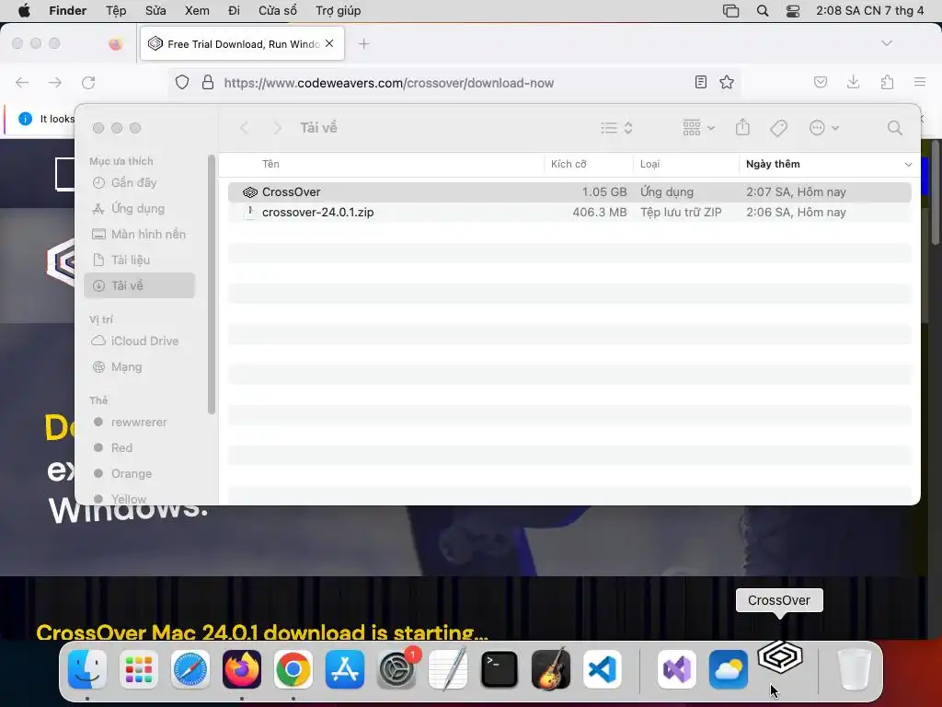The width and height of the screenshot is (942, 707).
Task: Select the CrossOver application row
Action: (x=569, y=191)
